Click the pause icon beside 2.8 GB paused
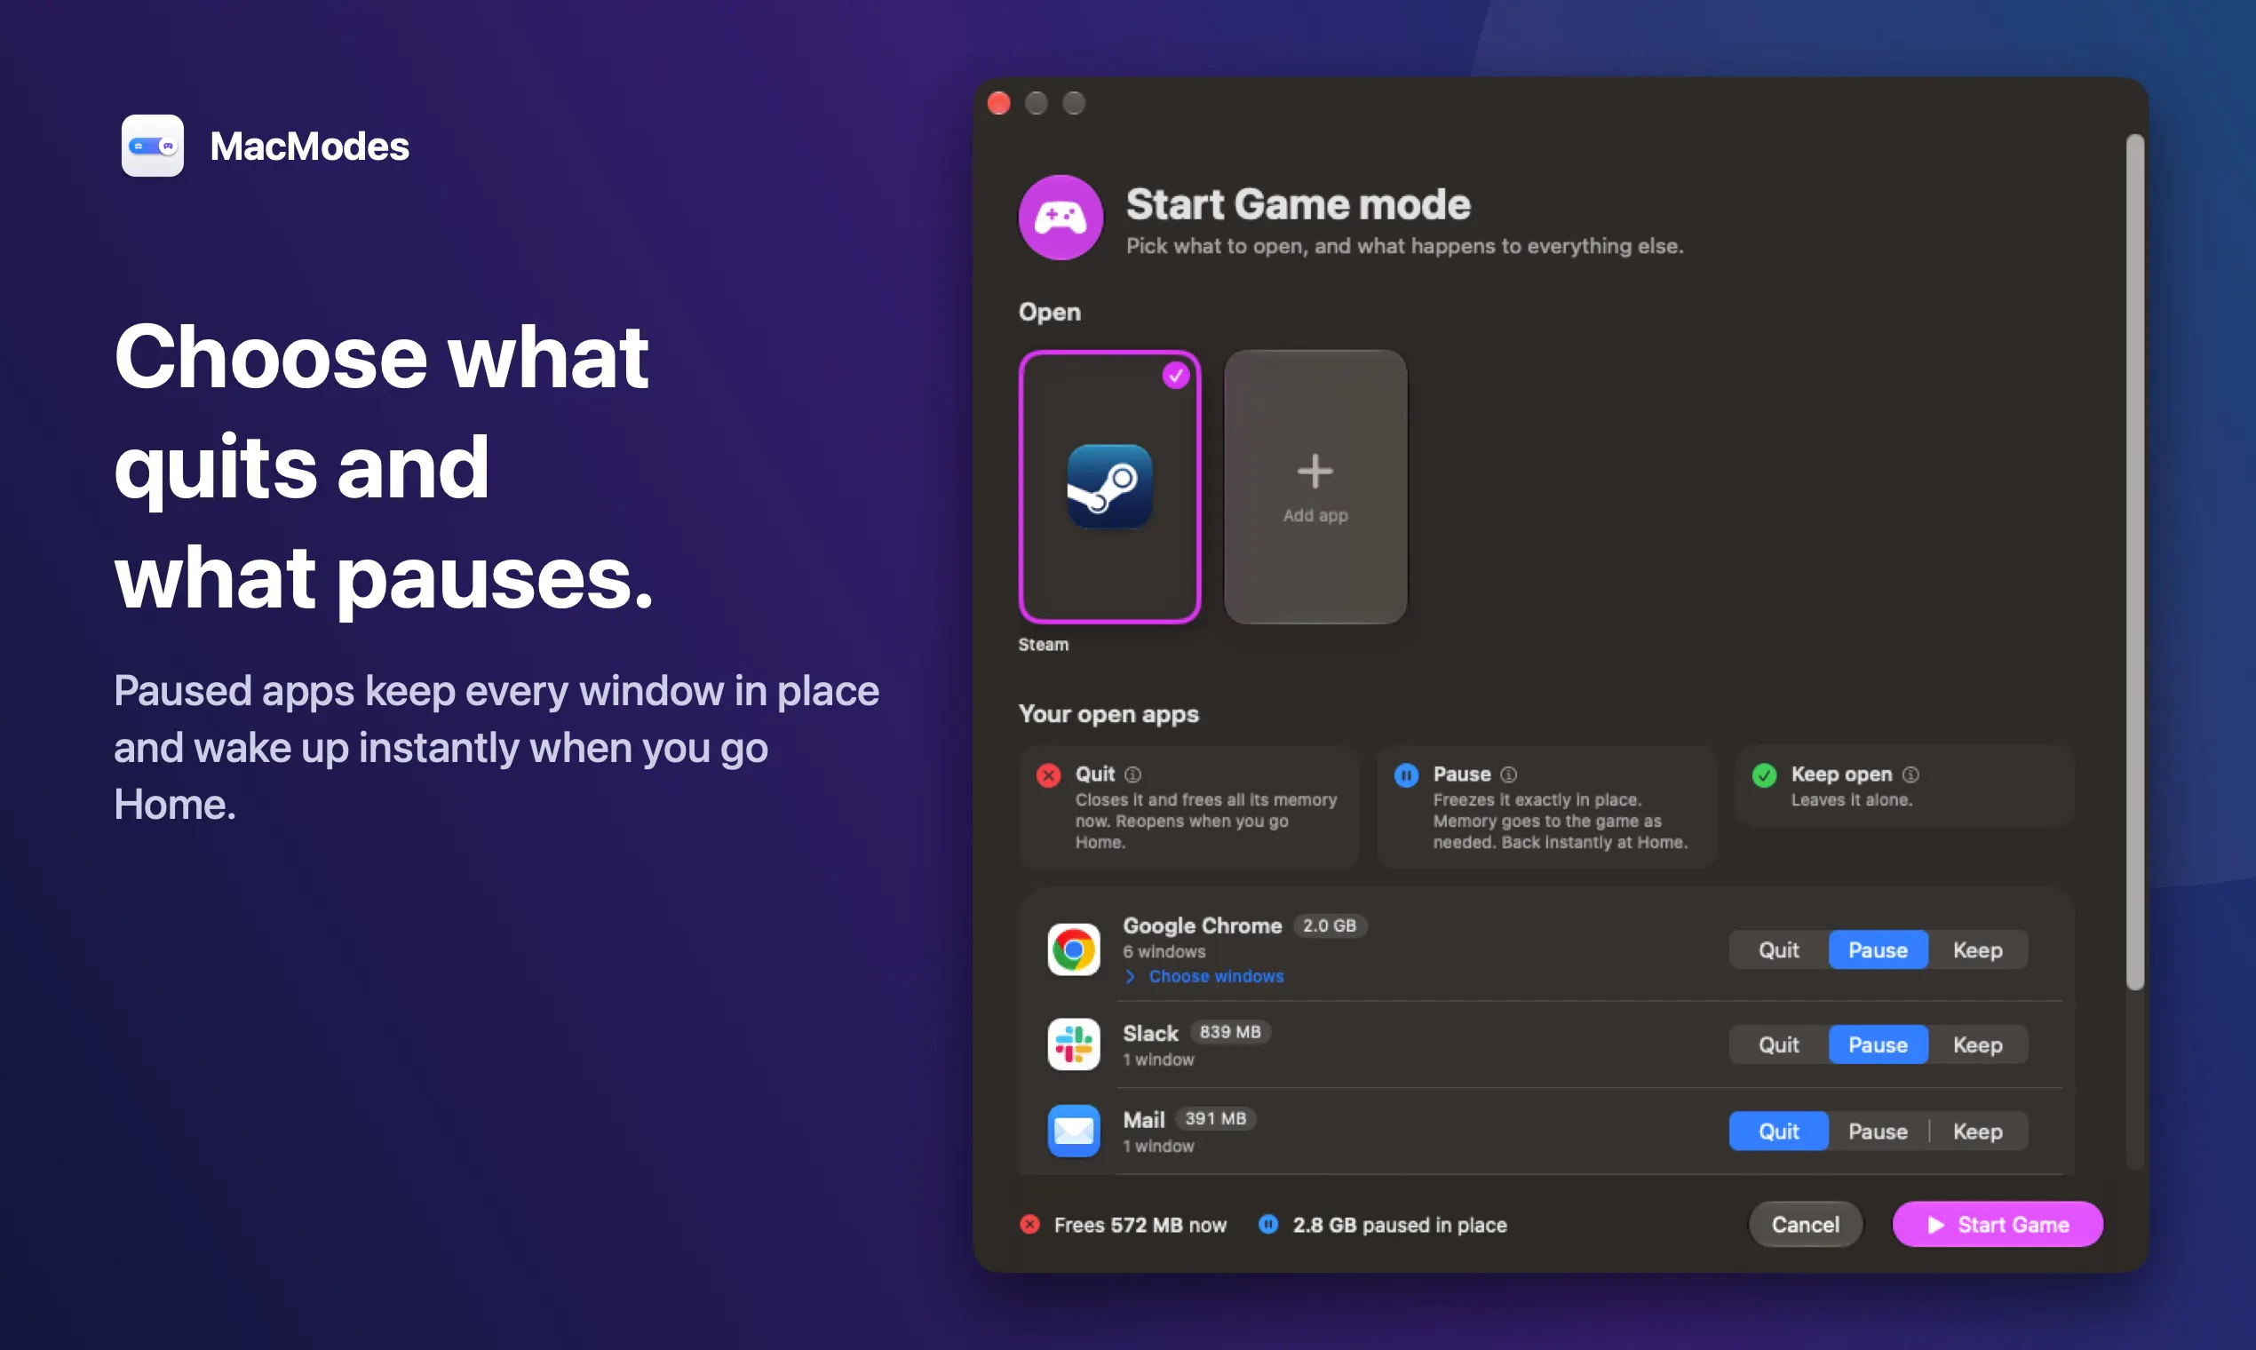 (1268, 1225)
